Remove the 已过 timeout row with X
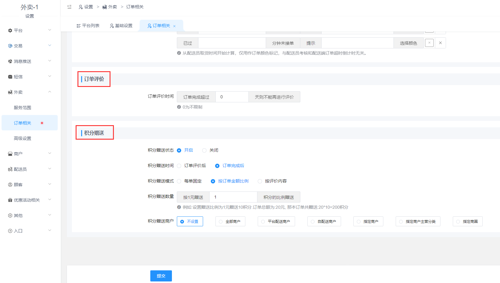Screen dimensions: 500x283 coord(440,43)
